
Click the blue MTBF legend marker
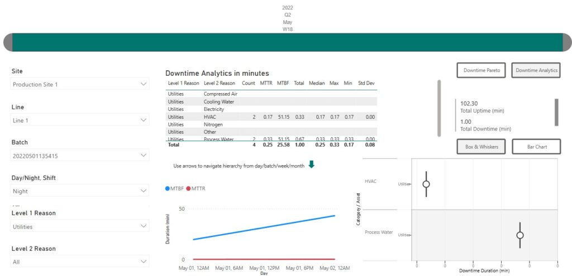tap(168, 189)
